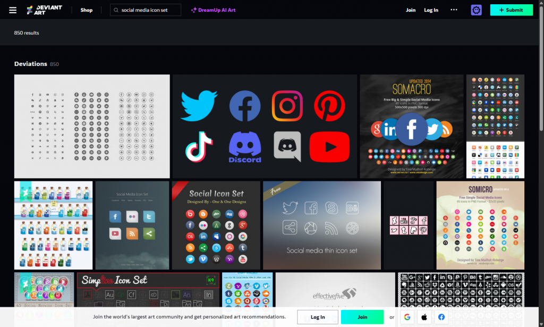Open the grey monochrome icon grid thumbnail

[92, 127]
